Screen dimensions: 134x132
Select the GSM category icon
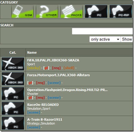point(22,12)
